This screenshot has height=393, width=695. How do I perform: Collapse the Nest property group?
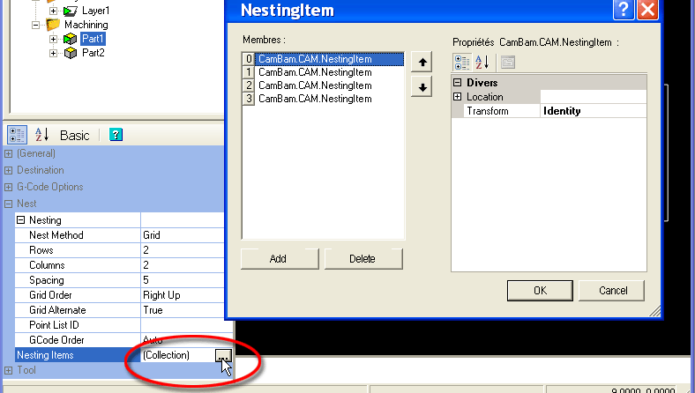click(9, 204)
